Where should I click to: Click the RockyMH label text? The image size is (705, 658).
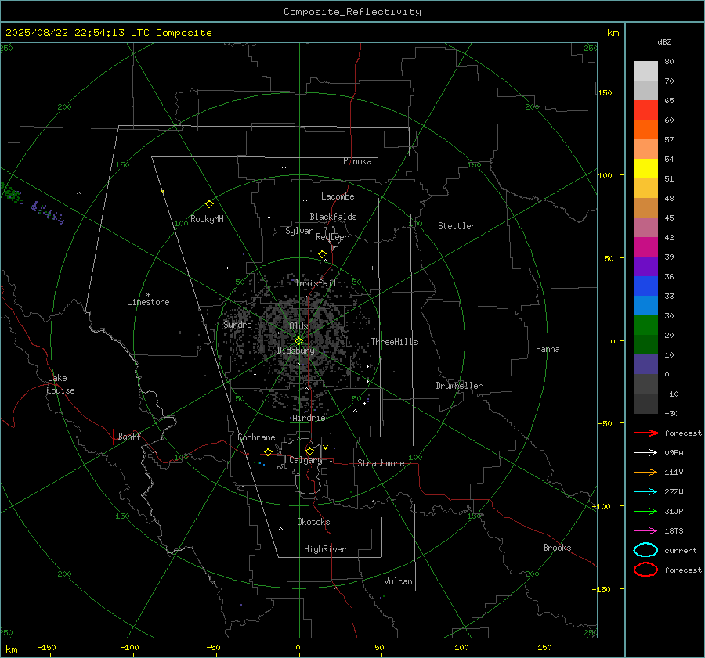[207, 219]
